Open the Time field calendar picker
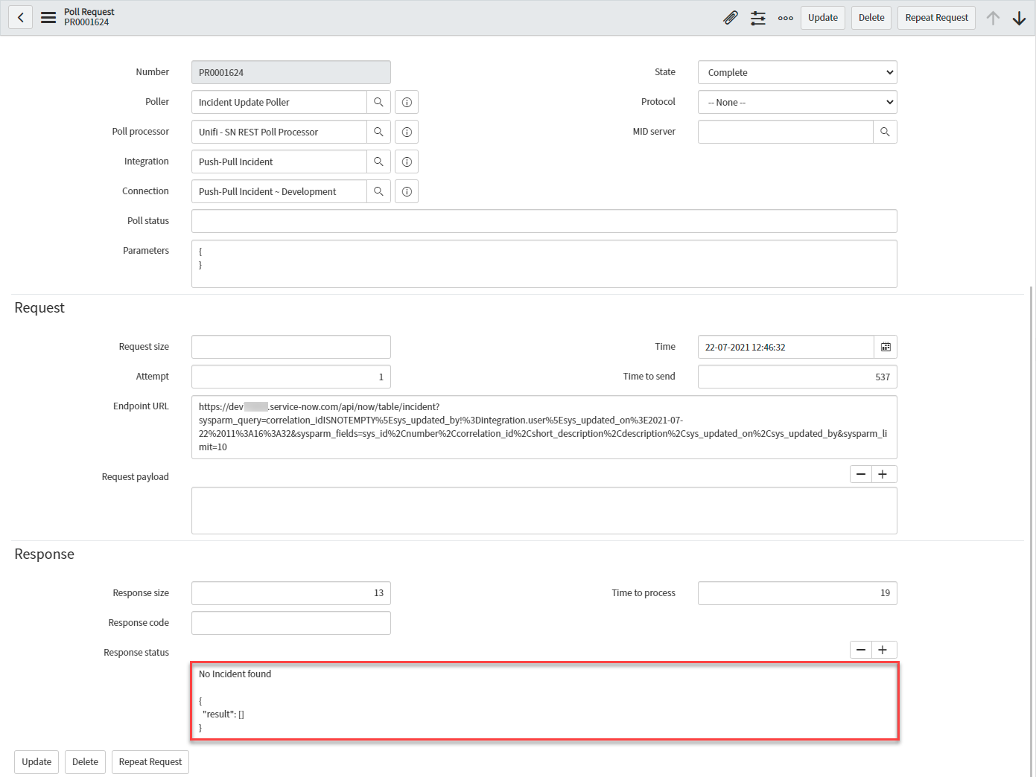 point(886,347)
